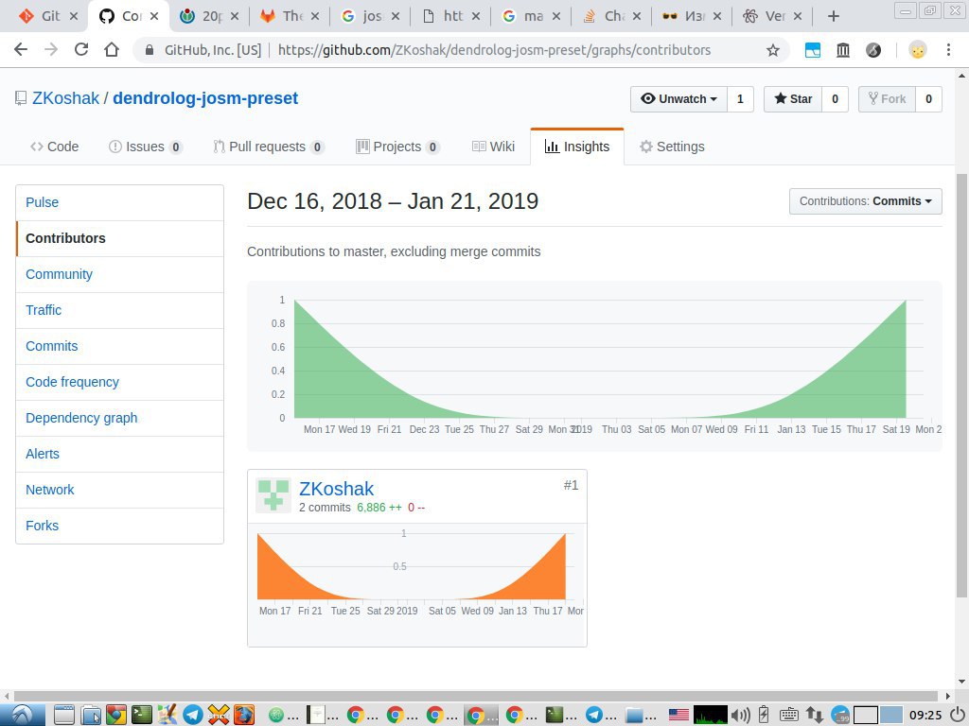Screen dimensions: 969x726
Task: Click the battery indicator in the tray
Action: click(764, 715)
